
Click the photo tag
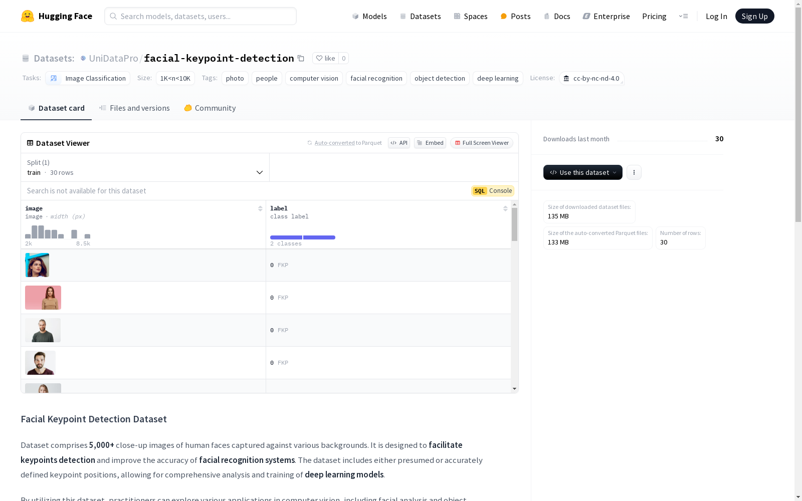coord(235,78)
